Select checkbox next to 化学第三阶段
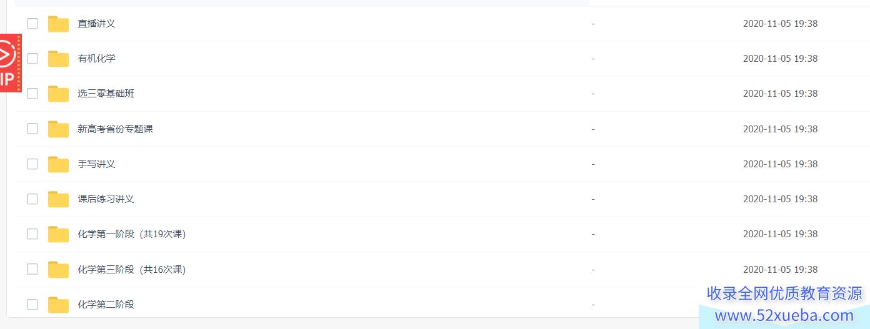 pyautogui.click(x=32, y=270)
